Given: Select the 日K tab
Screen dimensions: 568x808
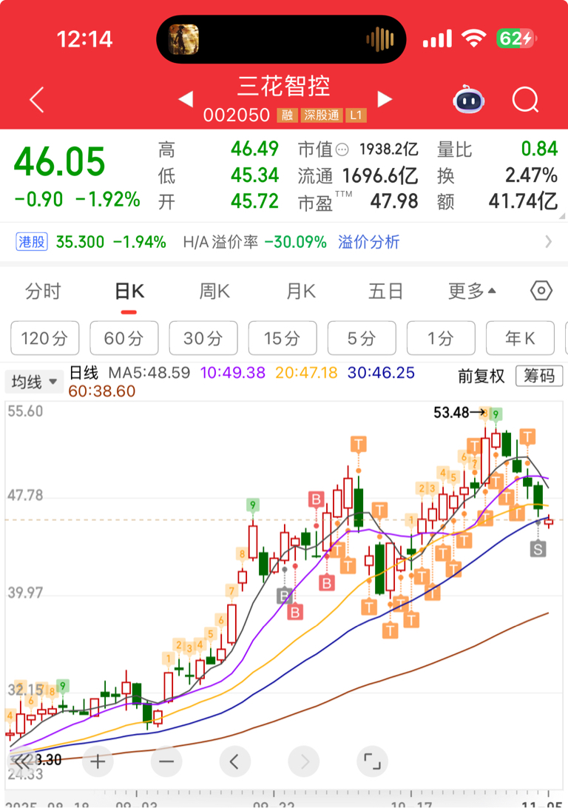Looking at the screenshot, I should coord(129,291).
